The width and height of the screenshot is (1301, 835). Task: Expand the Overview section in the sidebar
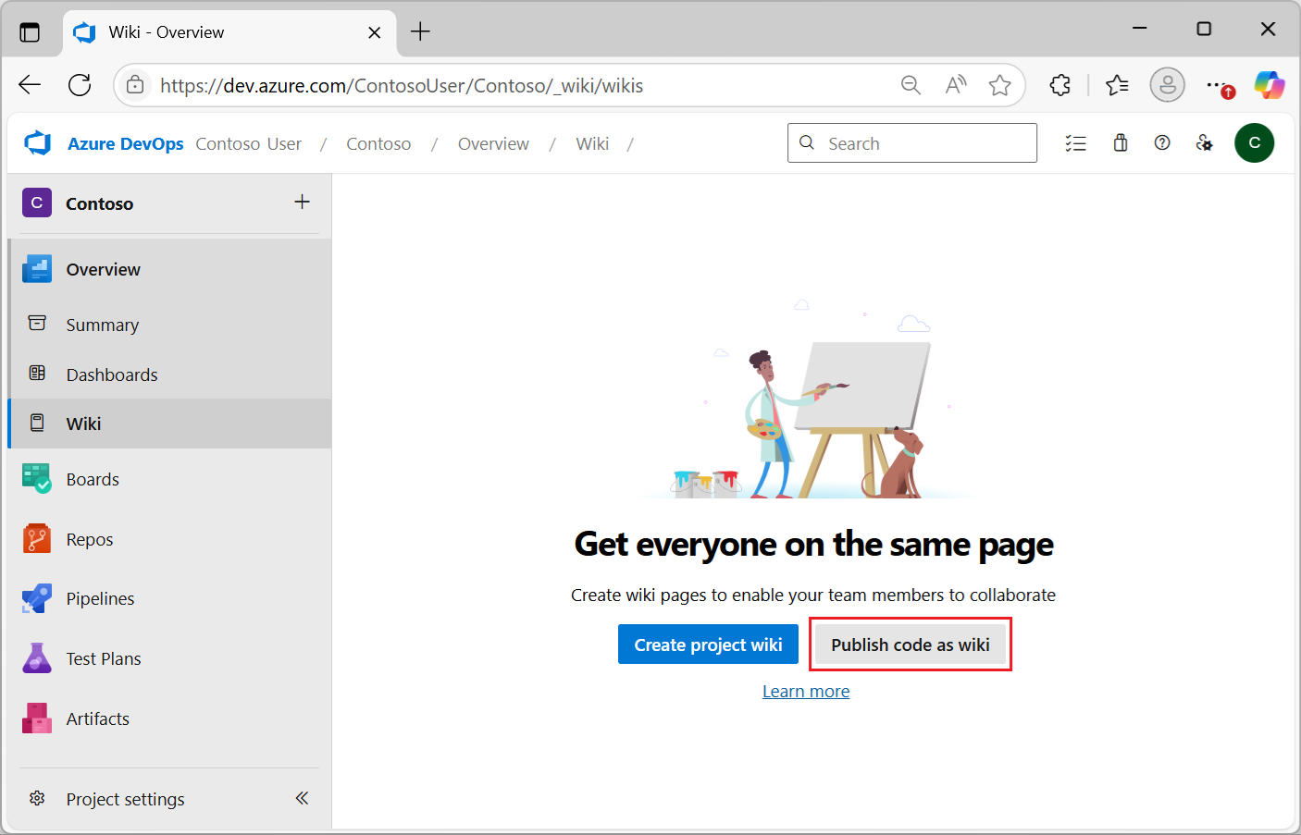click(x=103, y=270)
